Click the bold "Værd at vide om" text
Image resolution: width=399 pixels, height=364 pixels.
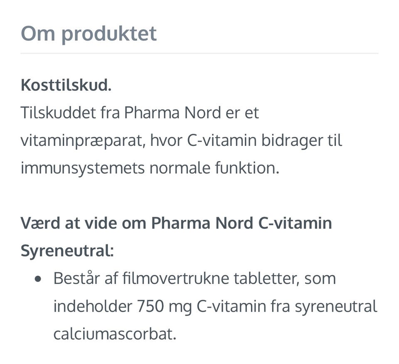pos(83,223)
